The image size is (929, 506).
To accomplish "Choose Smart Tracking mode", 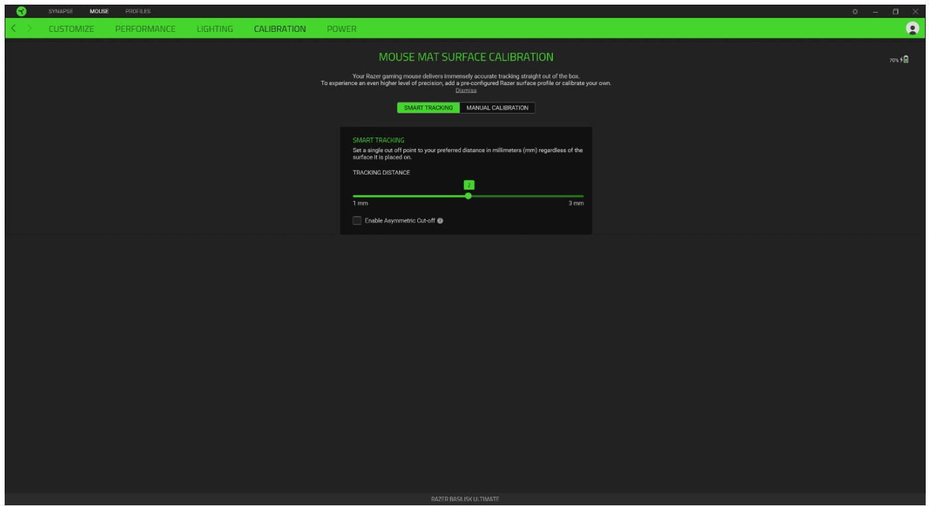I will tap(428, 108).
